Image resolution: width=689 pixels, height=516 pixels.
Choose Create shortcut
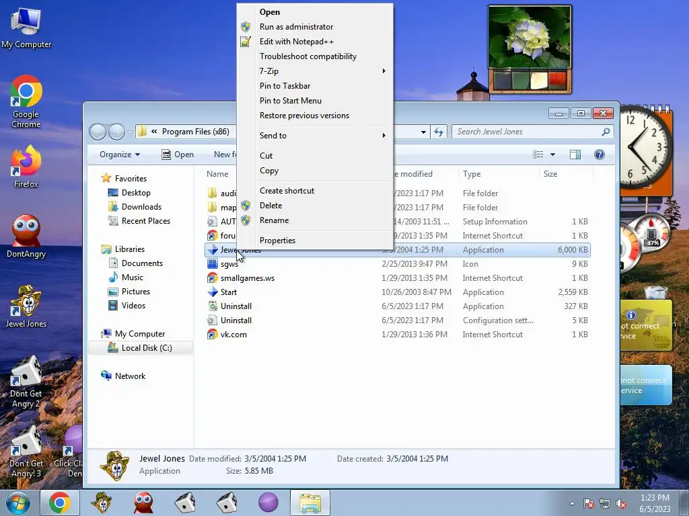[315, 191]
